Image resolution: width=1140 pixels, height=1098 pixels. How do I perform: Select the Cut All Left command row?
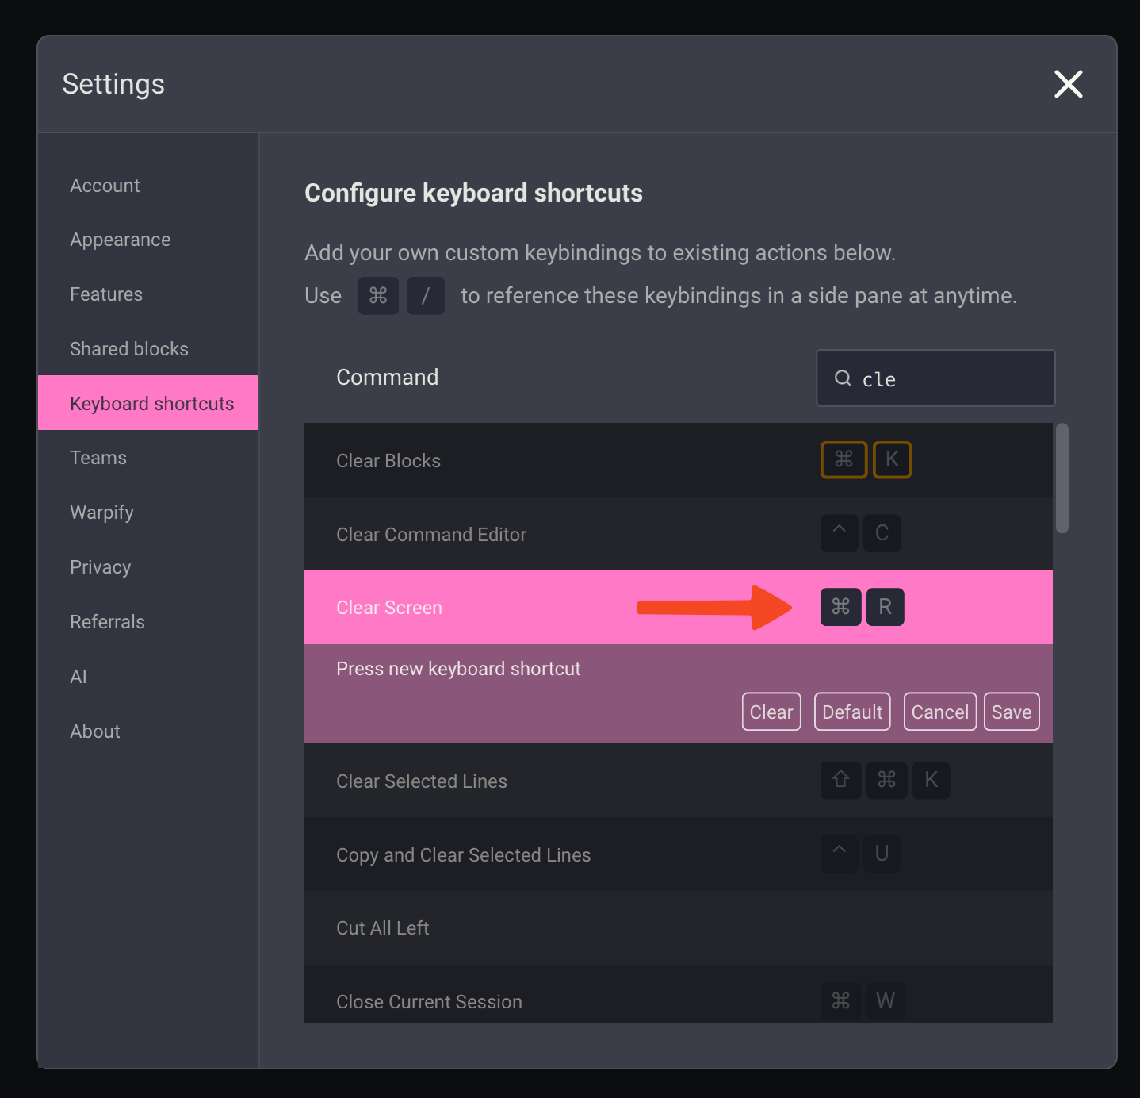(x=679, y=928)
